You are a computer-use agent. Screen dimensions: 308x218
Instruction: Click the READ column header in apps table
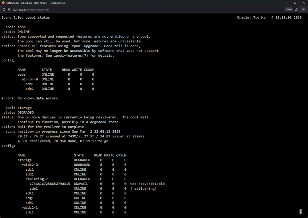66,70
